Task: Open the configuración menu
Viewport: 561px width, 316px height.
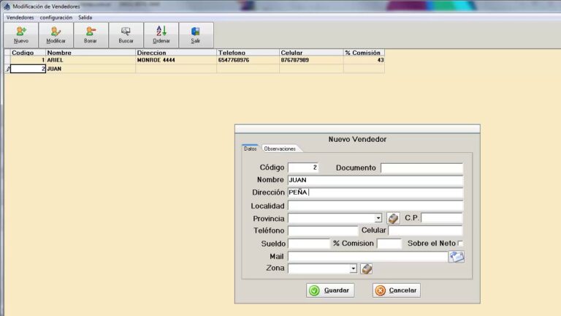Action: pyautogui.click(x=56, y=18)
